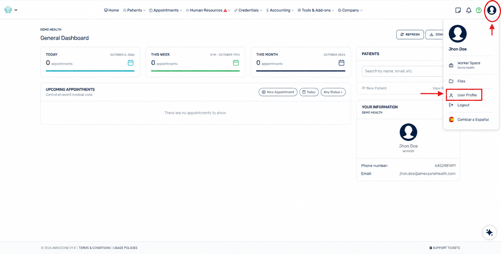The image size is (501, 254).
Task: Click the This Week calendar icon
Action: tap(236, 63)
